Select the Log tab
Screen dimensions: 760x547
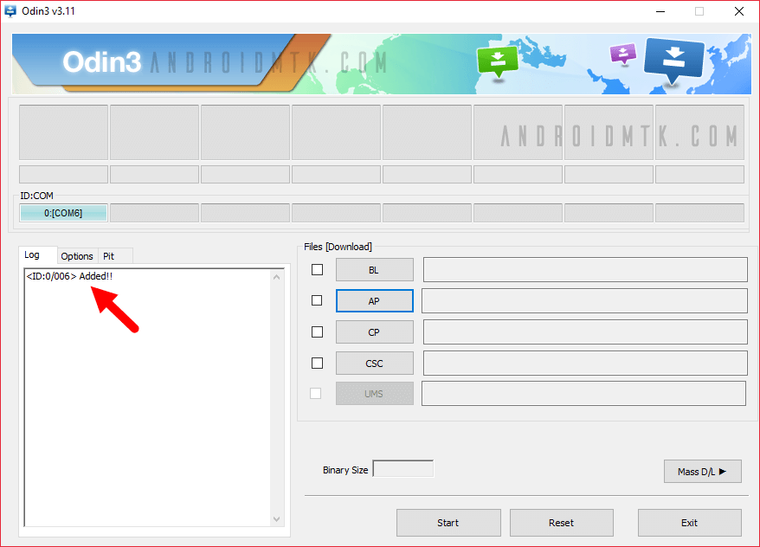coord(32,255)
